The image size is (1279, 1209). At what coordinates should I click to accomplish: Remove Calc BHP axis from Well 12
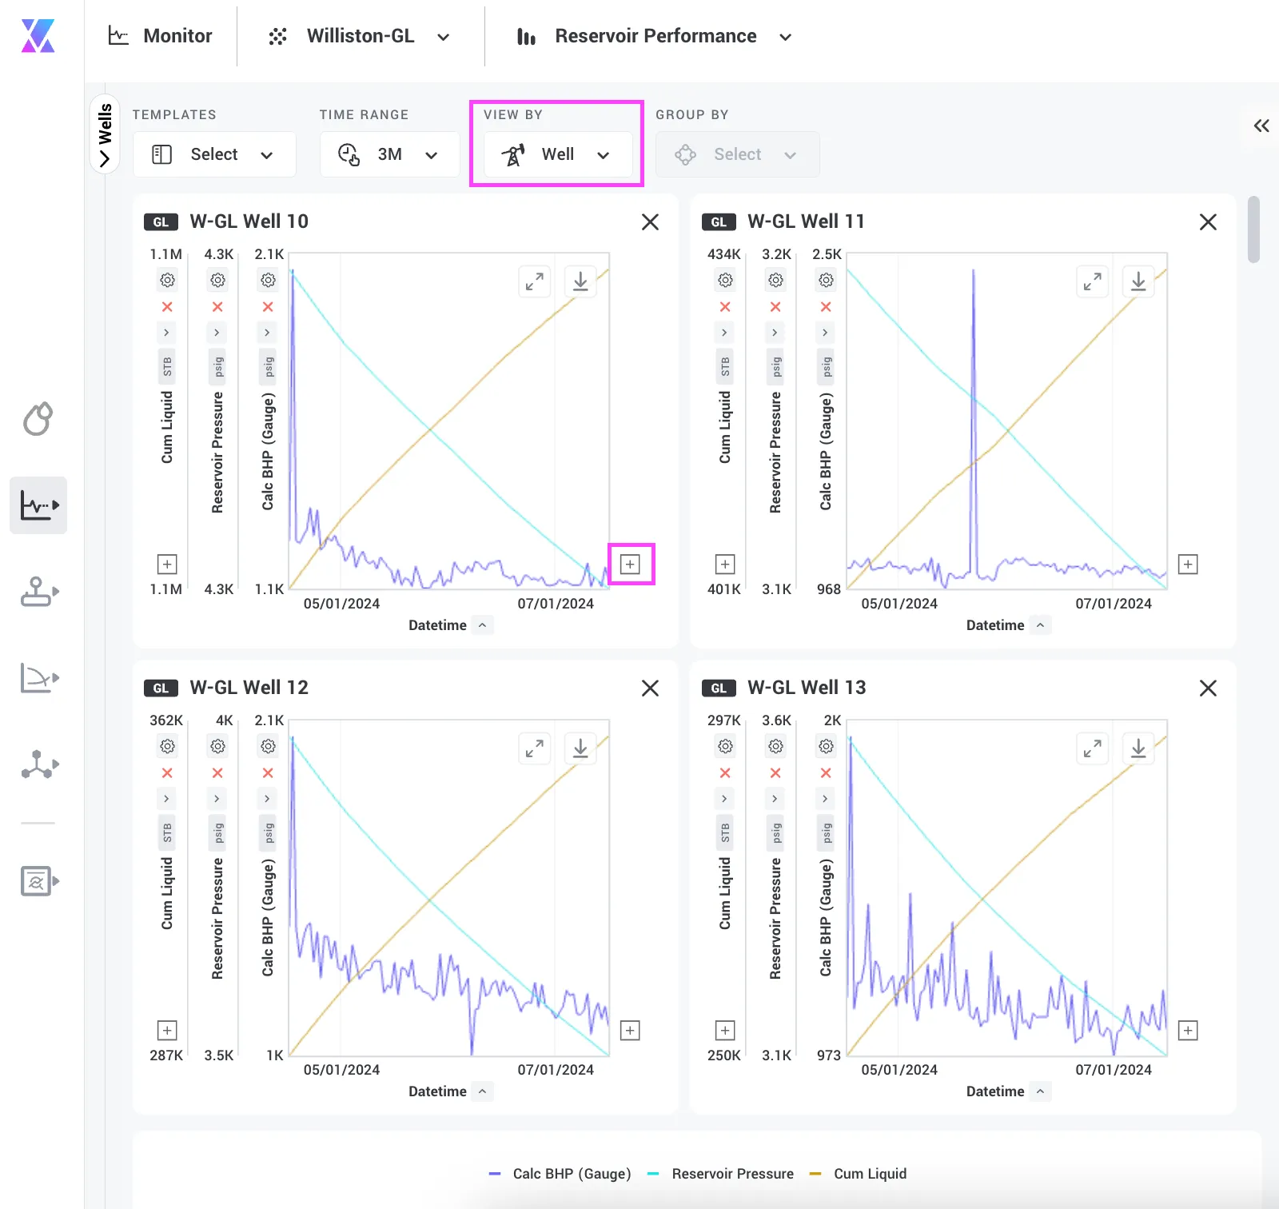pyautogui.click(x=268, y=773)
